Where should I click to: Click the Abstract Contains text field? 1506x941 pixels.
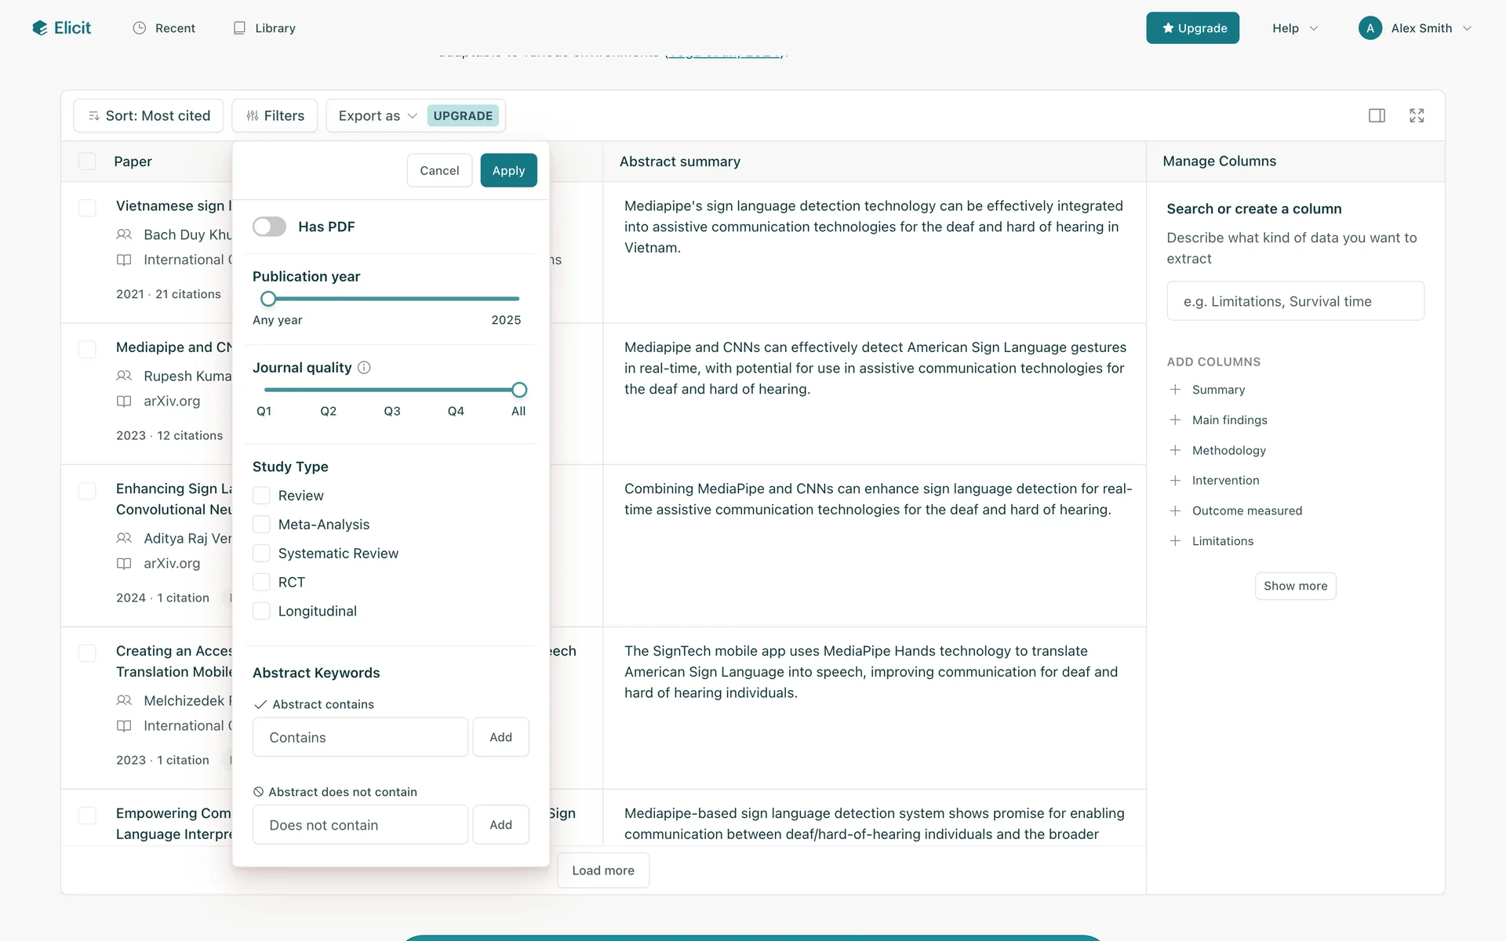pyautogui.click(x=360, y=737)
